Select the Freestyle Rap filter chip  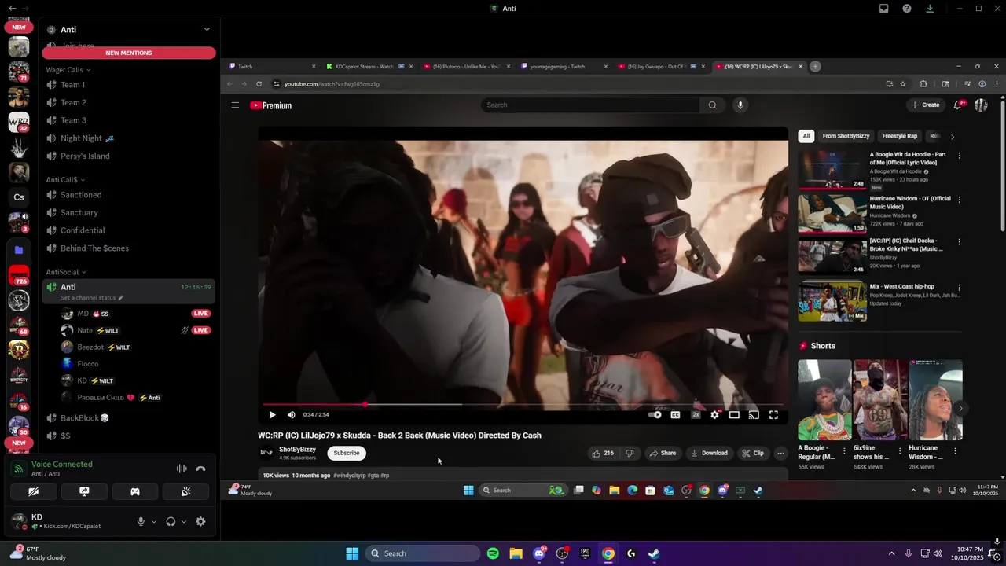point(900,136)
